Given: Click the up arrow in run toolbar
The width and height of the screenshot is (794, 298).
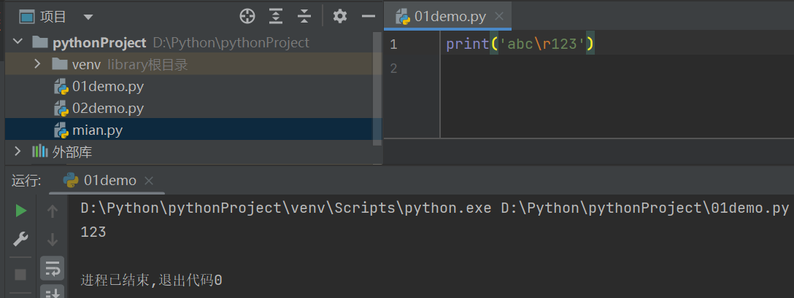Looking at the screenshot, I should pos(52,211).
